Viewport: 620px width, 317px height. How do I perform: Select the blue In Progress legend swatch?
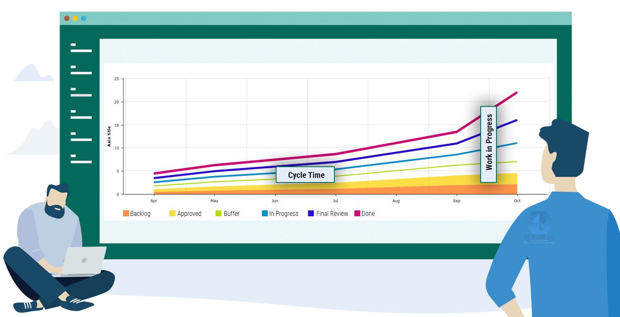pos(265,213)
